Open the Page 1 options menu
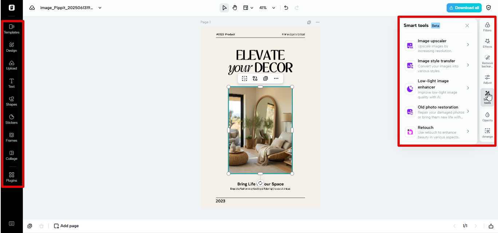Image resolution: width=498 pixels, height=233 pixels. [x=317, y=22]
